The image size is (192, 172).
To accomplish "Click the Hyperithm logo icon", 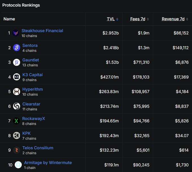I will (17, 92).
